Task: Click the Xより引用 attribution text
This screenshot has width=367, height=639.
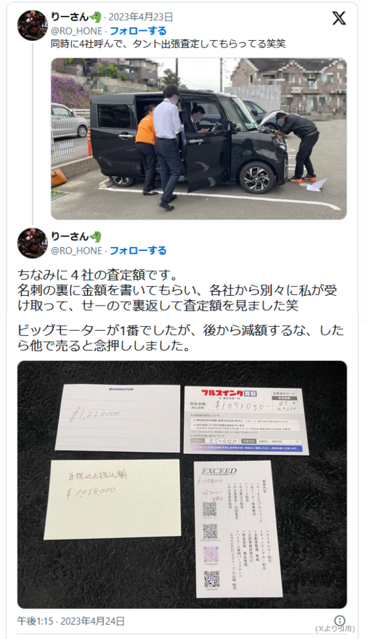Action: [335, 629]
